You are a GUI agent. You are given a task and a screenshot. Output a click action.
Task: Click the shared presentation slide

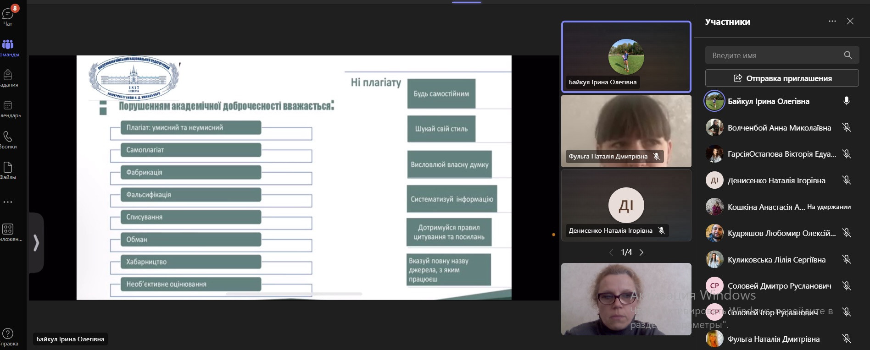(x=294, y=178)
